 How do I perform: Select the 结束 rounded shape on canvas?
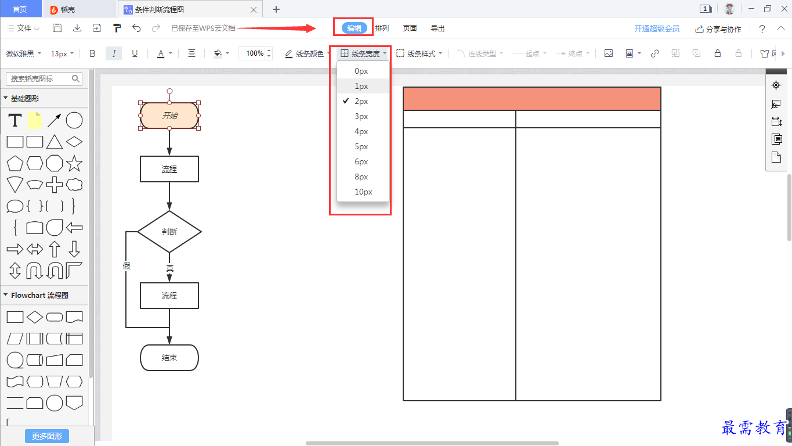coord(169,358)
